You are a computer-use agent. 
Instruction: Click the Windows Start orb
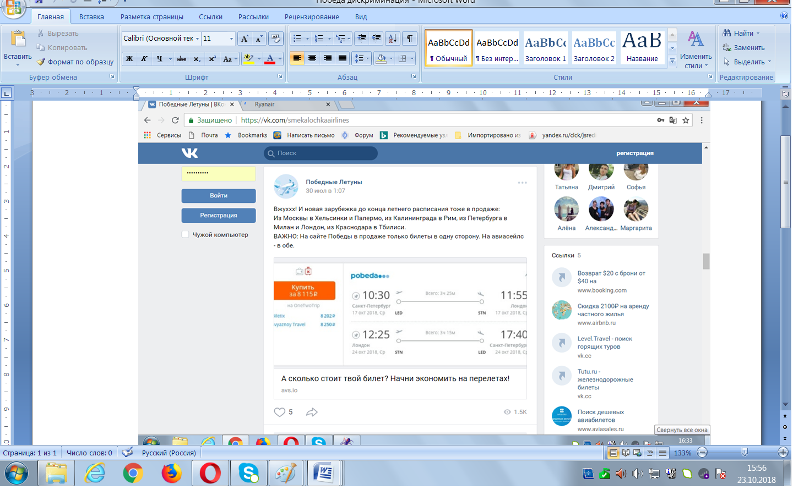[x=17, y=473]
